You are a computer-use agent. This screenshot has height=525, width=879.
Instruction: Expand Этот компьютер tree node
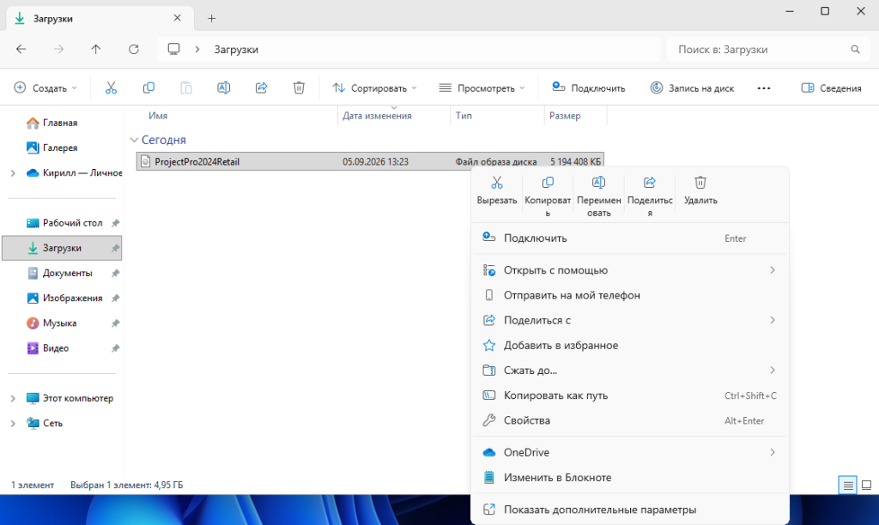tap(13, 398)
